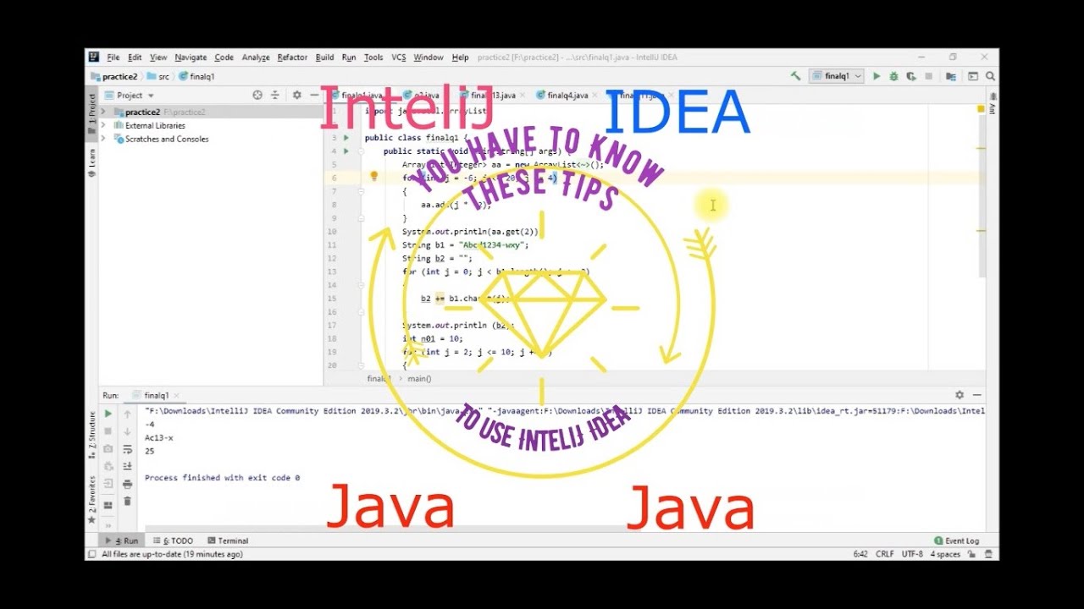Image resolution: width=1084 pixels, height=609 pixels.
Task: Open the CRLF line separator selector
Action: tap(885, 554)
